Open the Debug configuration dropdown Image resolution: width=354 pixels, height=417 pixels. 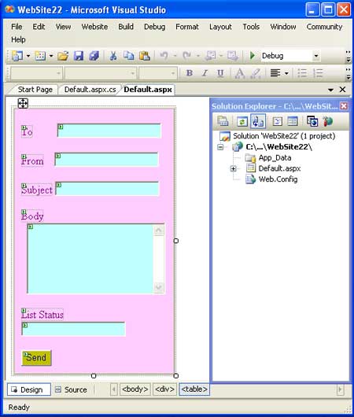(316, 56)
